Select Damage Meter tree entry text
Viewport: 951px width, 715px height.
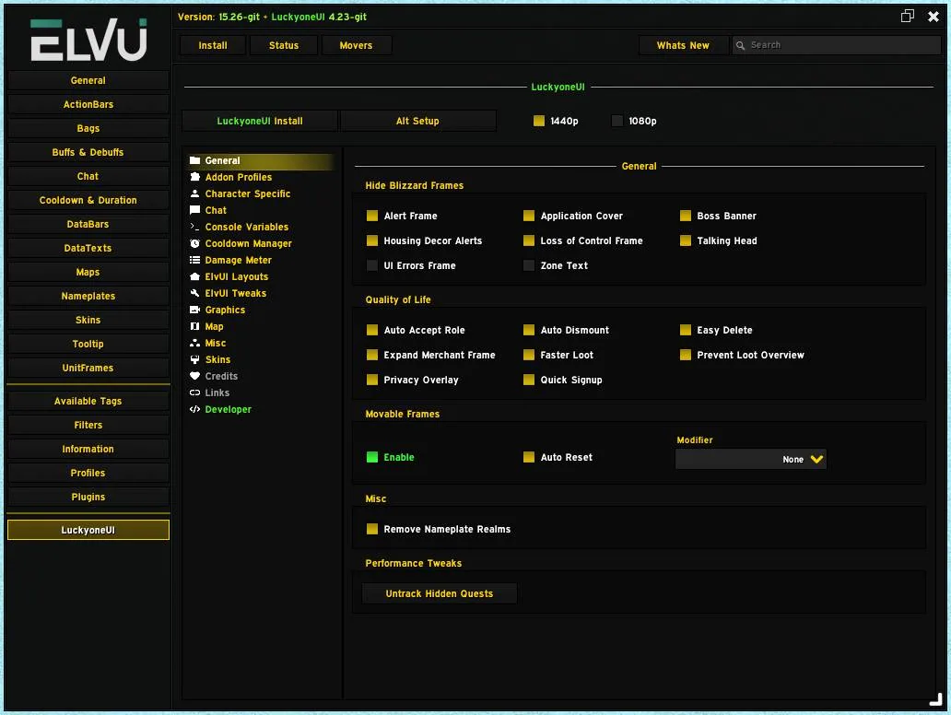click(x=239, y=260)
